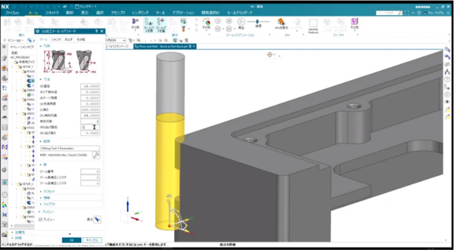This screenshot has width=454, height=250.
Task: Click the eye icon in the right border bar
Action: 447,102
